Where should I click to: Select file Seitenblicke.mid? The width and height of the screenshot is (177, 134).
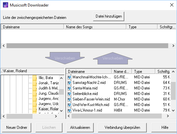[85, 94]
